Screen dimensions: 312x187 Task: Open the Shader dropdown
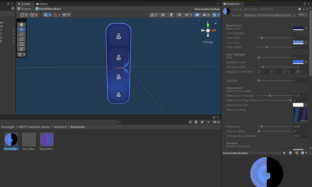point(269,15)
